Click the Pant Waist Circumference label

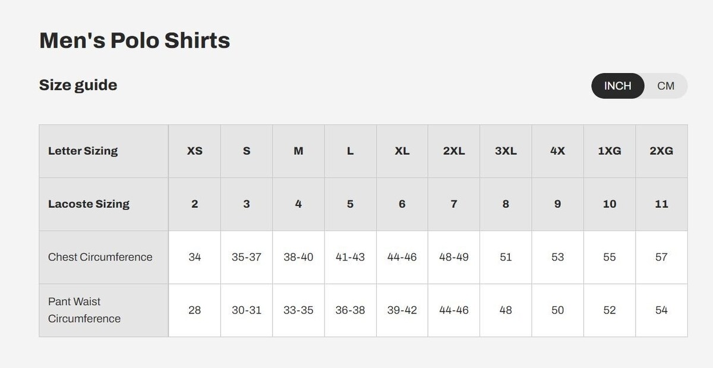84,310
